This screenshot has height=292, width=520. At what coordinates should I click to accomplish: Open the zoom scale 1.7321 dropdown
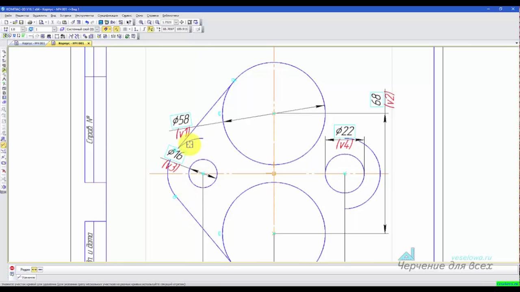(x=176, y=22)
